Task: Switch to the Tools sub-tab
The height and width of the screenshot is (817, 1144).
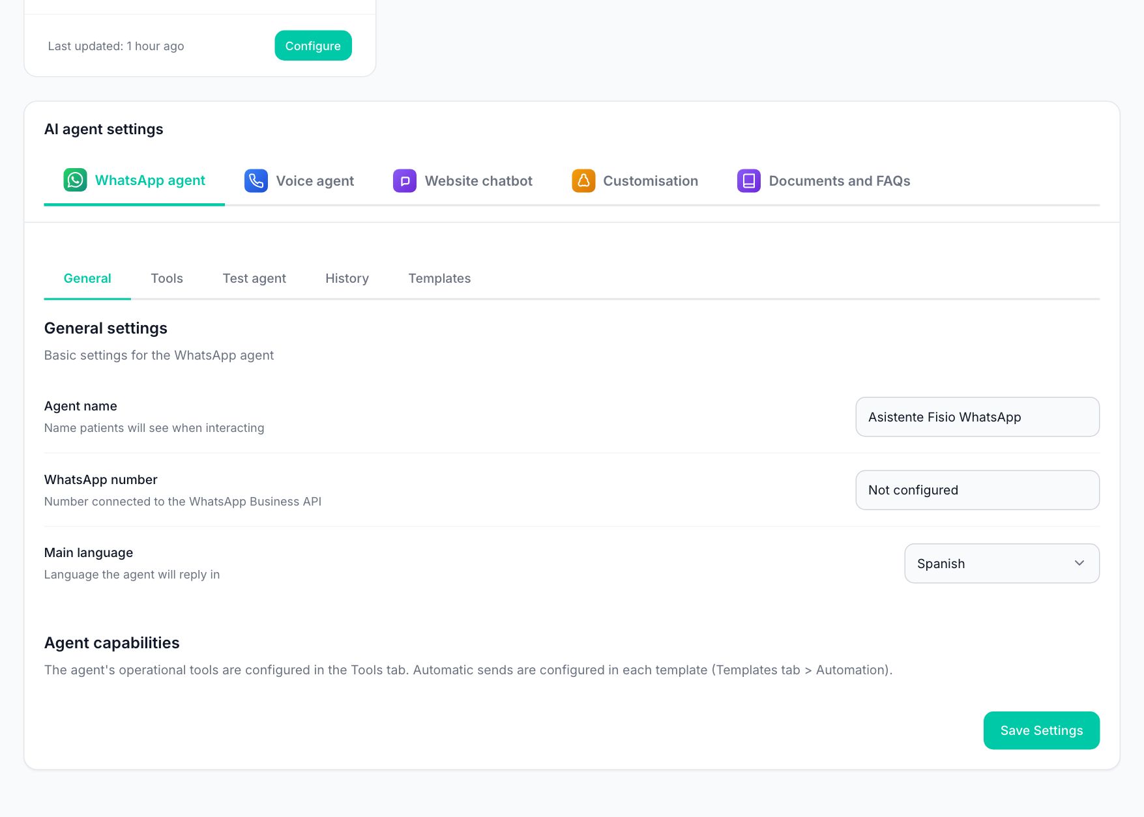Action: tap(167, 278)
